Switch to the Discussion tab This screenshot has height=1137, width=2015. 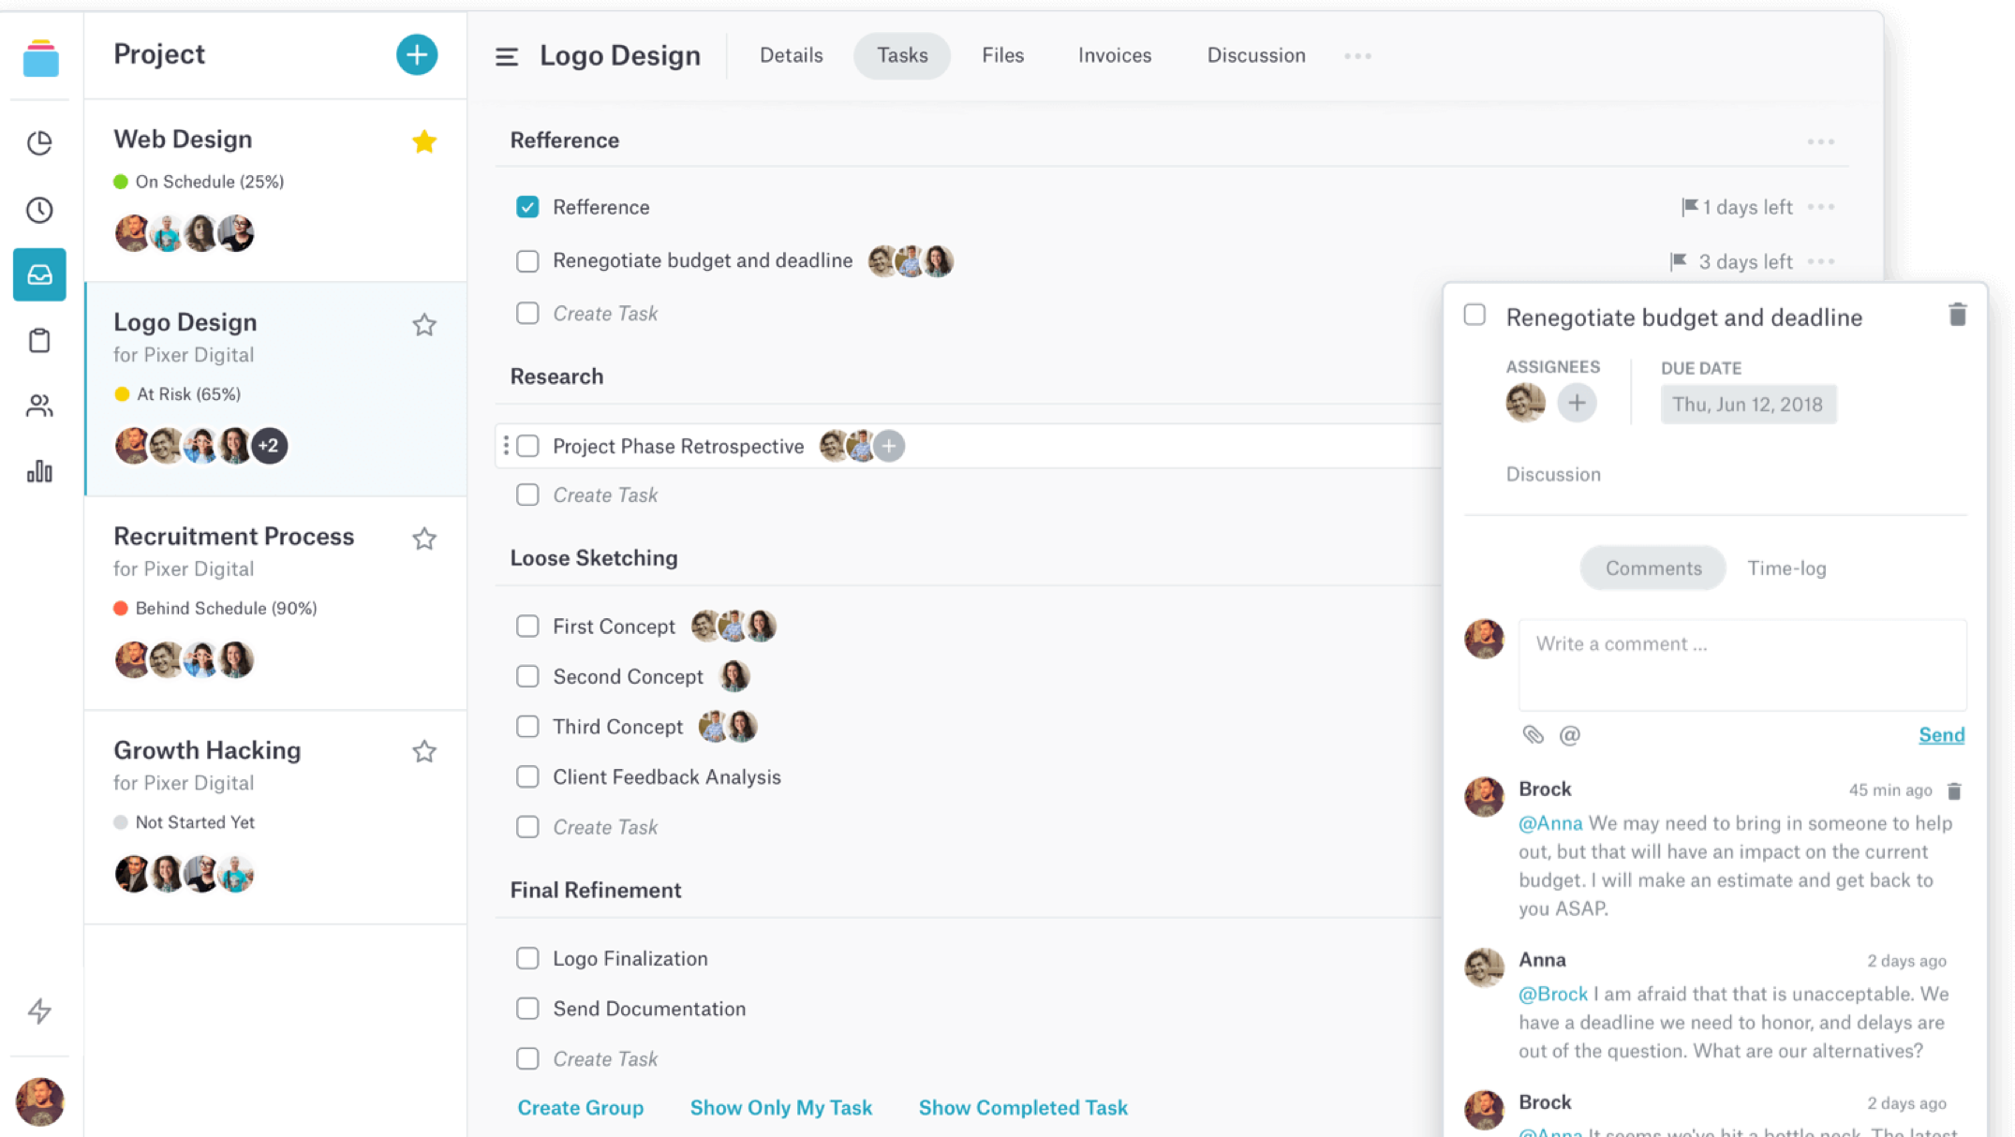[1253, 55]
